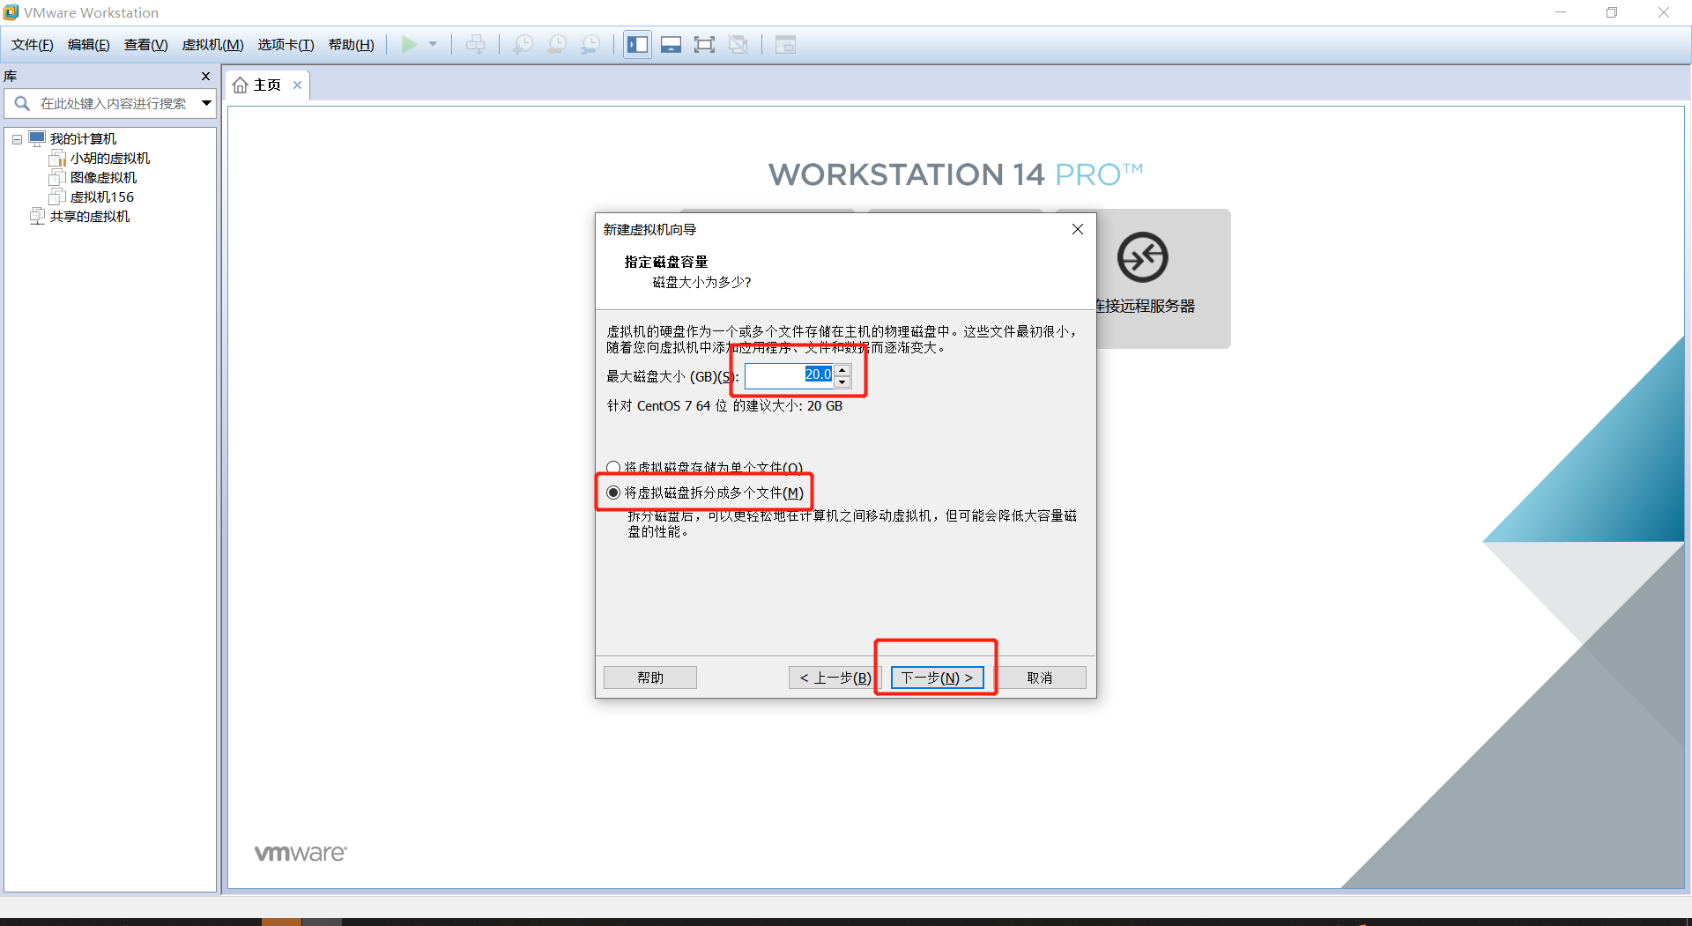Click the full screen mode icon

click(704, 45)
